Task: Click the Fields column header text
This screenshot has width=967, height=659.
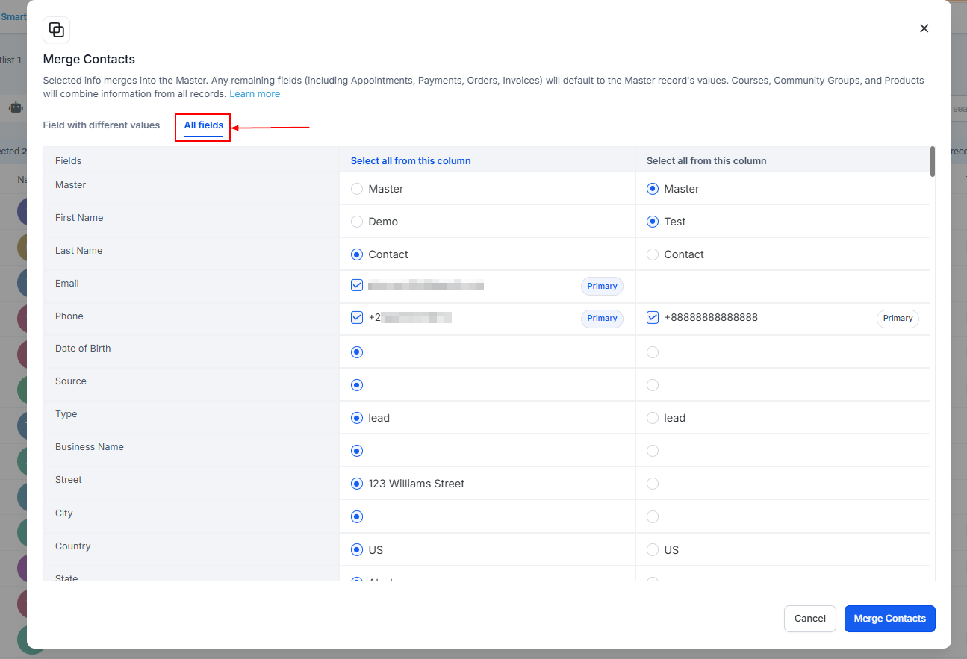Action: coord(69,161)
